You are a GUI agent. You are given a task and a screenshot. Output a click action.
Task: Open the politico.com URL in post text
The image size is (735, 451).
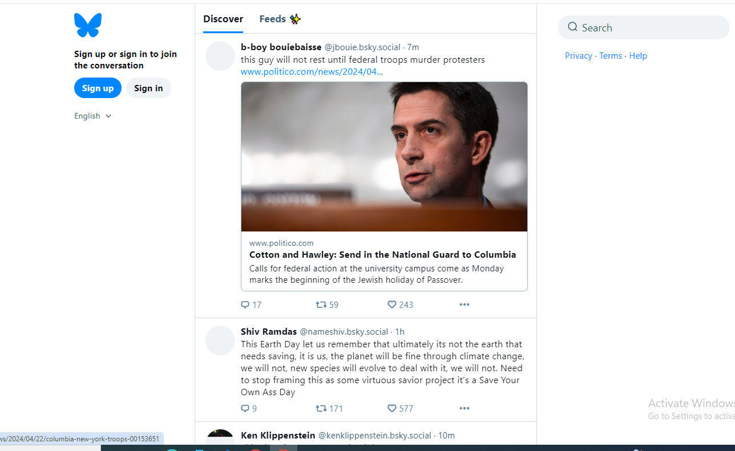click(x=312, y=71)
